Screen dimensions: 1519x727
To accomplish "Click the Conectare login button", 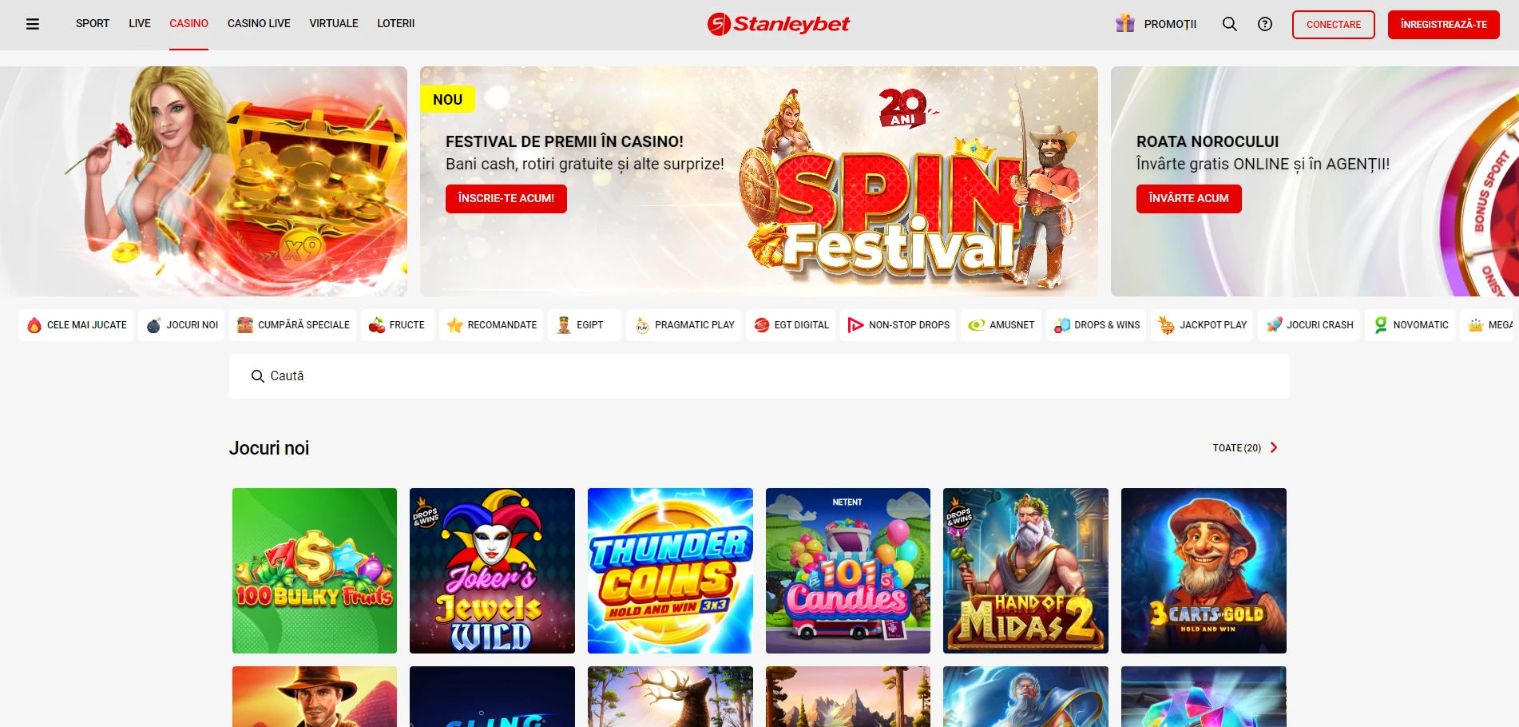I will pyautogui.click(x=1334, y=25).
